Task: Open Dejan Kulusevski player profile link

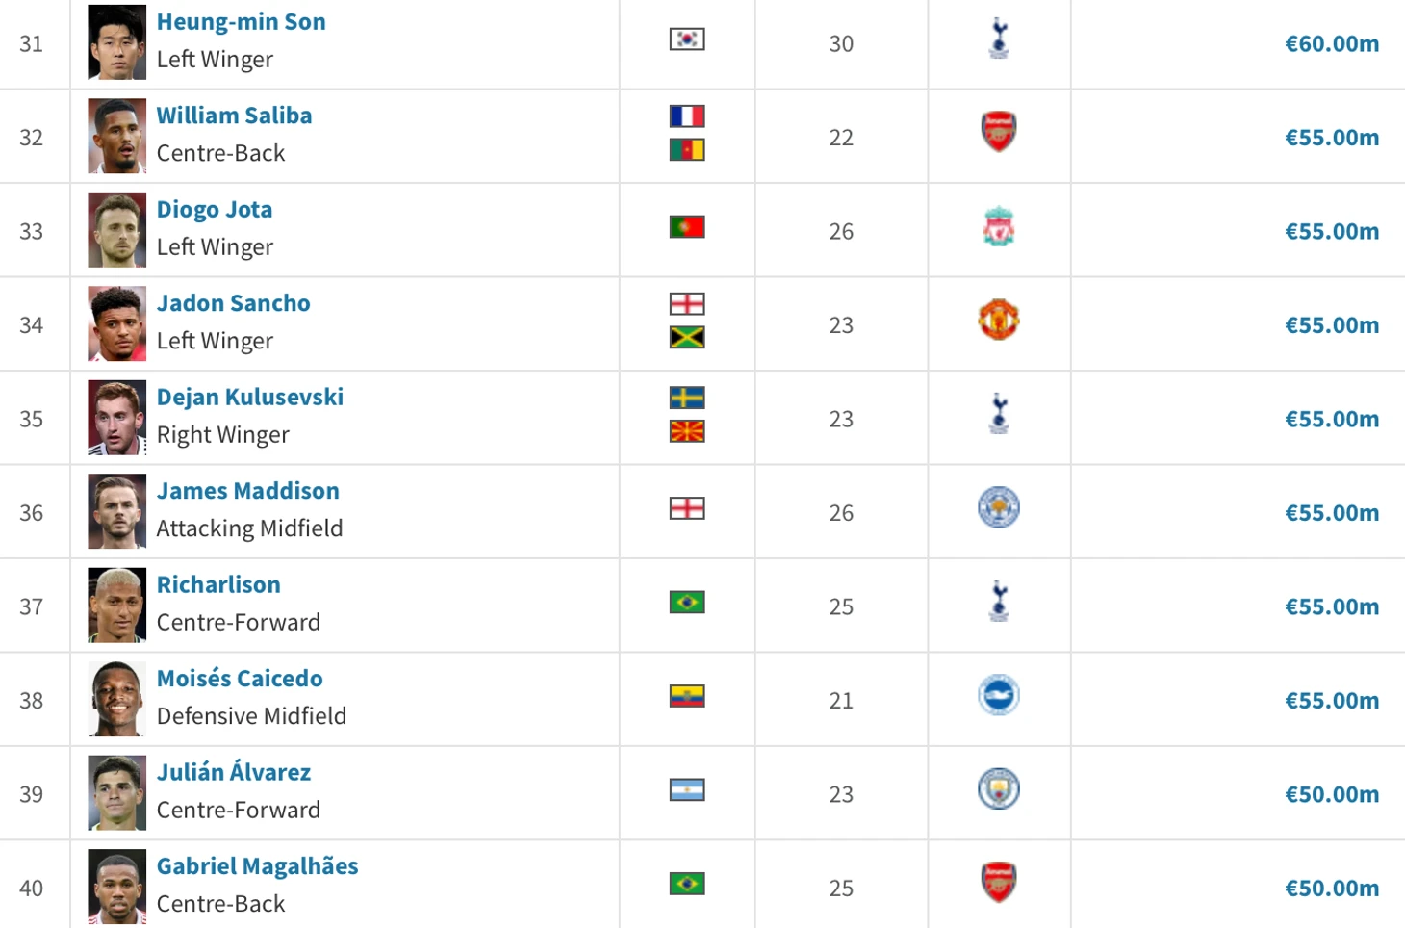Action: (250, 397)
